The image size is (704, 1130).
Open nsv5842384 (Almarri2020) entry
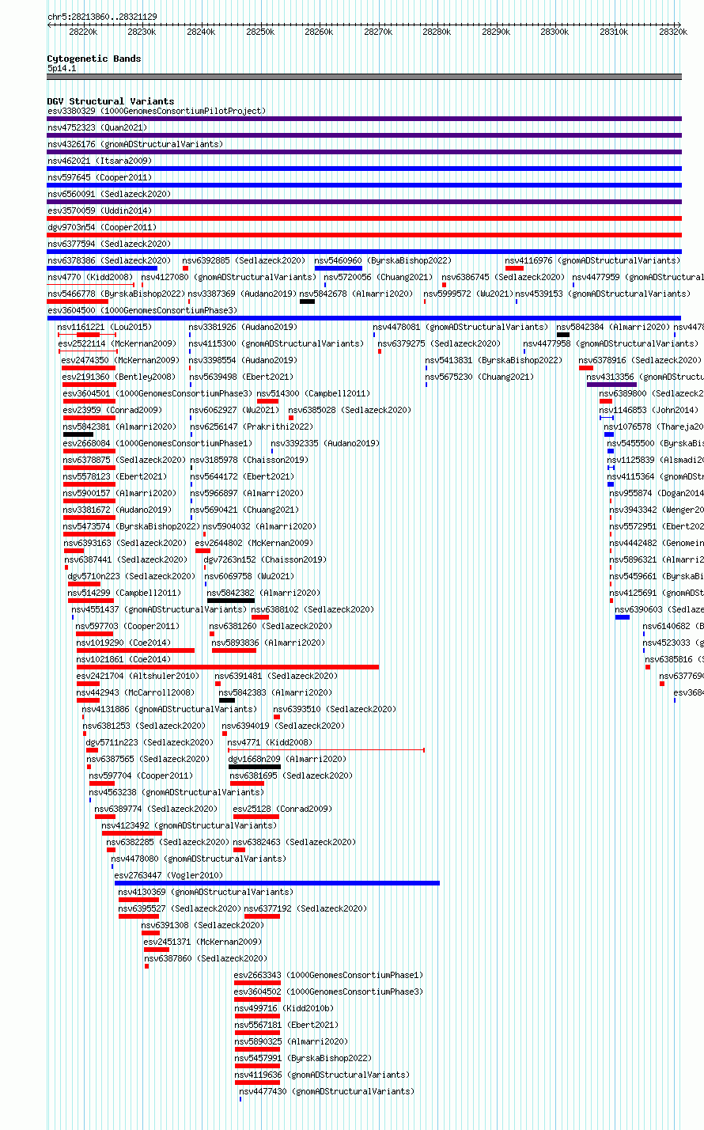613,327
